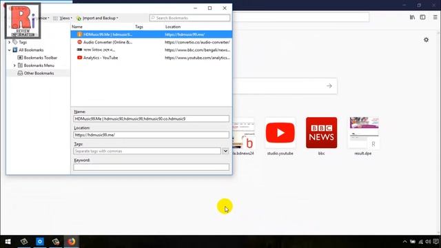Maximize the Library window
Screen dimensions: 441x248
[209, 8]
